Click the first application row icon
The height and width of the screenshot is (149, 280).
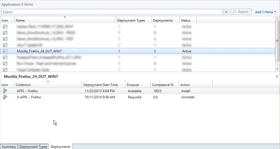[x=5, y=27]
